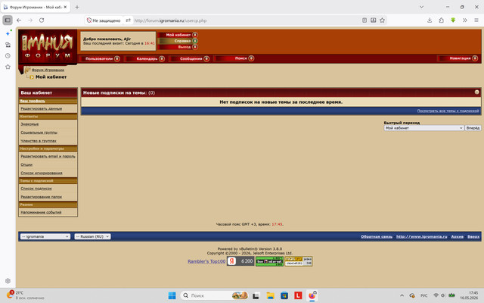The height and width of the screenshot is (303, 484).
Task: Expand 'Сообщения' navigation dropdown
Action: (x=189, y=59)
